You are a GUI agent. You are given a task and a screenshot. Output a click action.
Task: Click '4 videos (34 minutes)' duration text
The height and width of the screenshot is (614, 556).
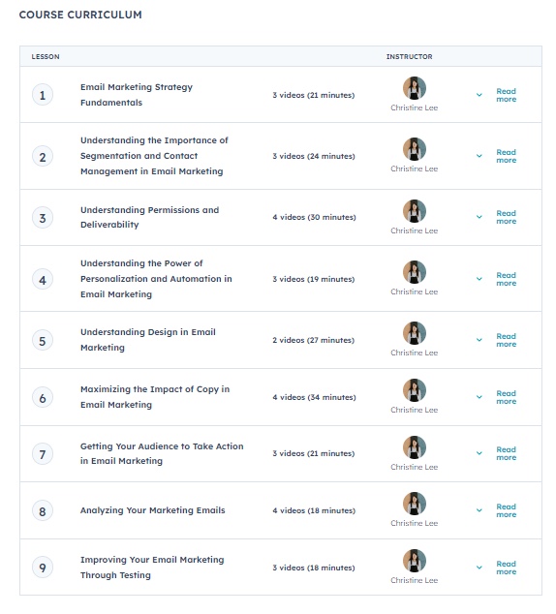314,397
